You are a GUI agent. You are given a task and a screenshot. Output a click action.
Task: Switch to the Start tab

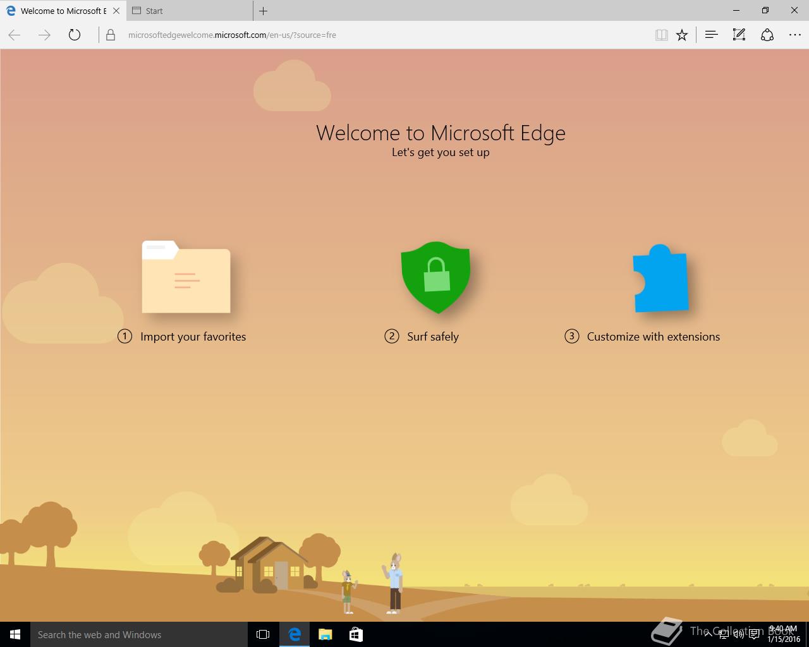190,11
